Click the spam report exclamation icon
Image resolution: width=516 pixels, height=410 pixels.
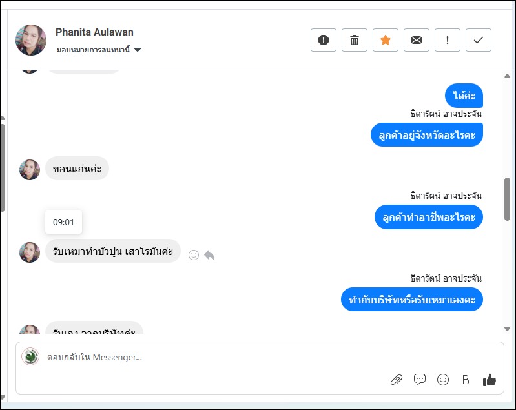(x=324, y=40)
